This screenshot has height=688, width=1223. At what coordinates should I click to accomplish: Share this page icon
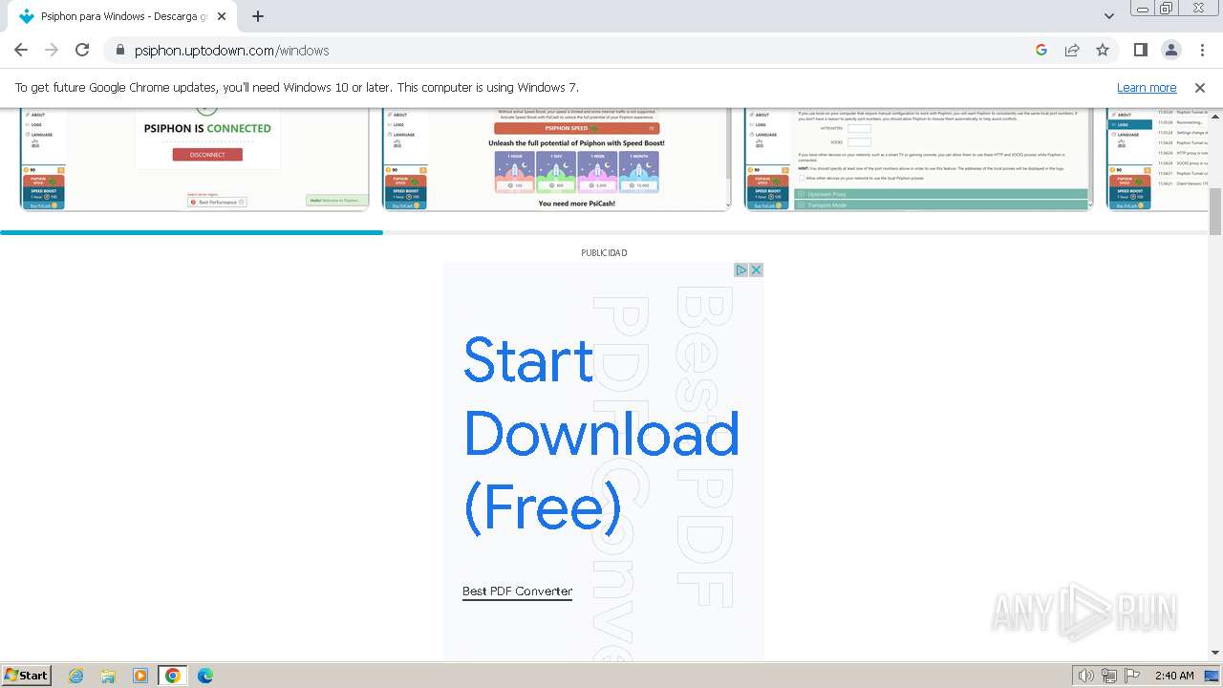(x=1072, y=50)
